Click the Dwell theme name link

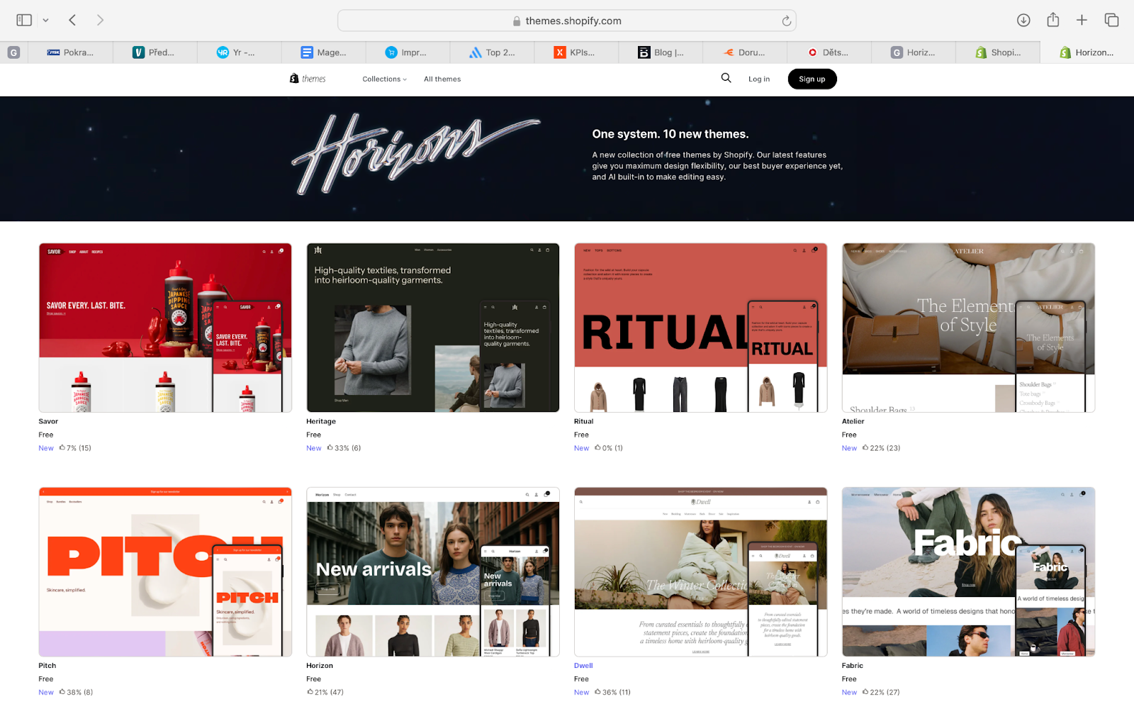pyautogui.click(x=583, y=666)
